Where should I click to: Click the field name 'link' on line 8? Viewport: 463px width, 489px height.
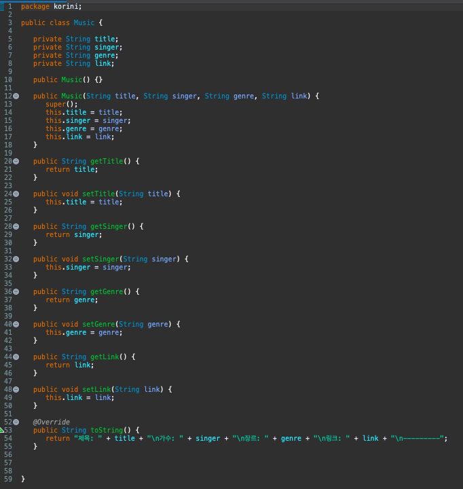[x=103, y=63]
